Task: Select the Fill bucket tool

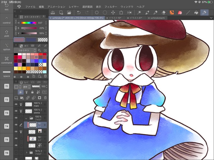Action: pos(196,13)
